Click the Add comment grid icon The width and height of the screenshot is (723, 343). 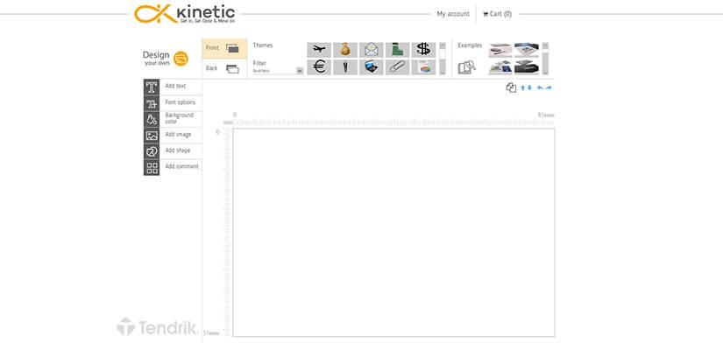152,168
